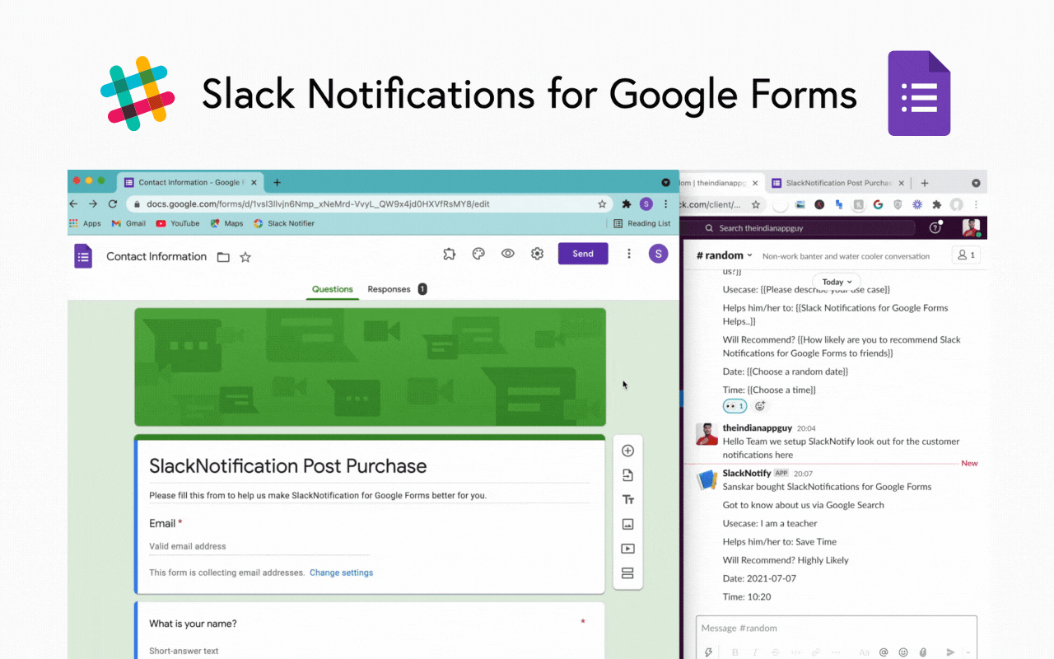The image size is (1054, 659).
Task: Open the Slack user profile avatar
Action: click(x=971, y=228)
